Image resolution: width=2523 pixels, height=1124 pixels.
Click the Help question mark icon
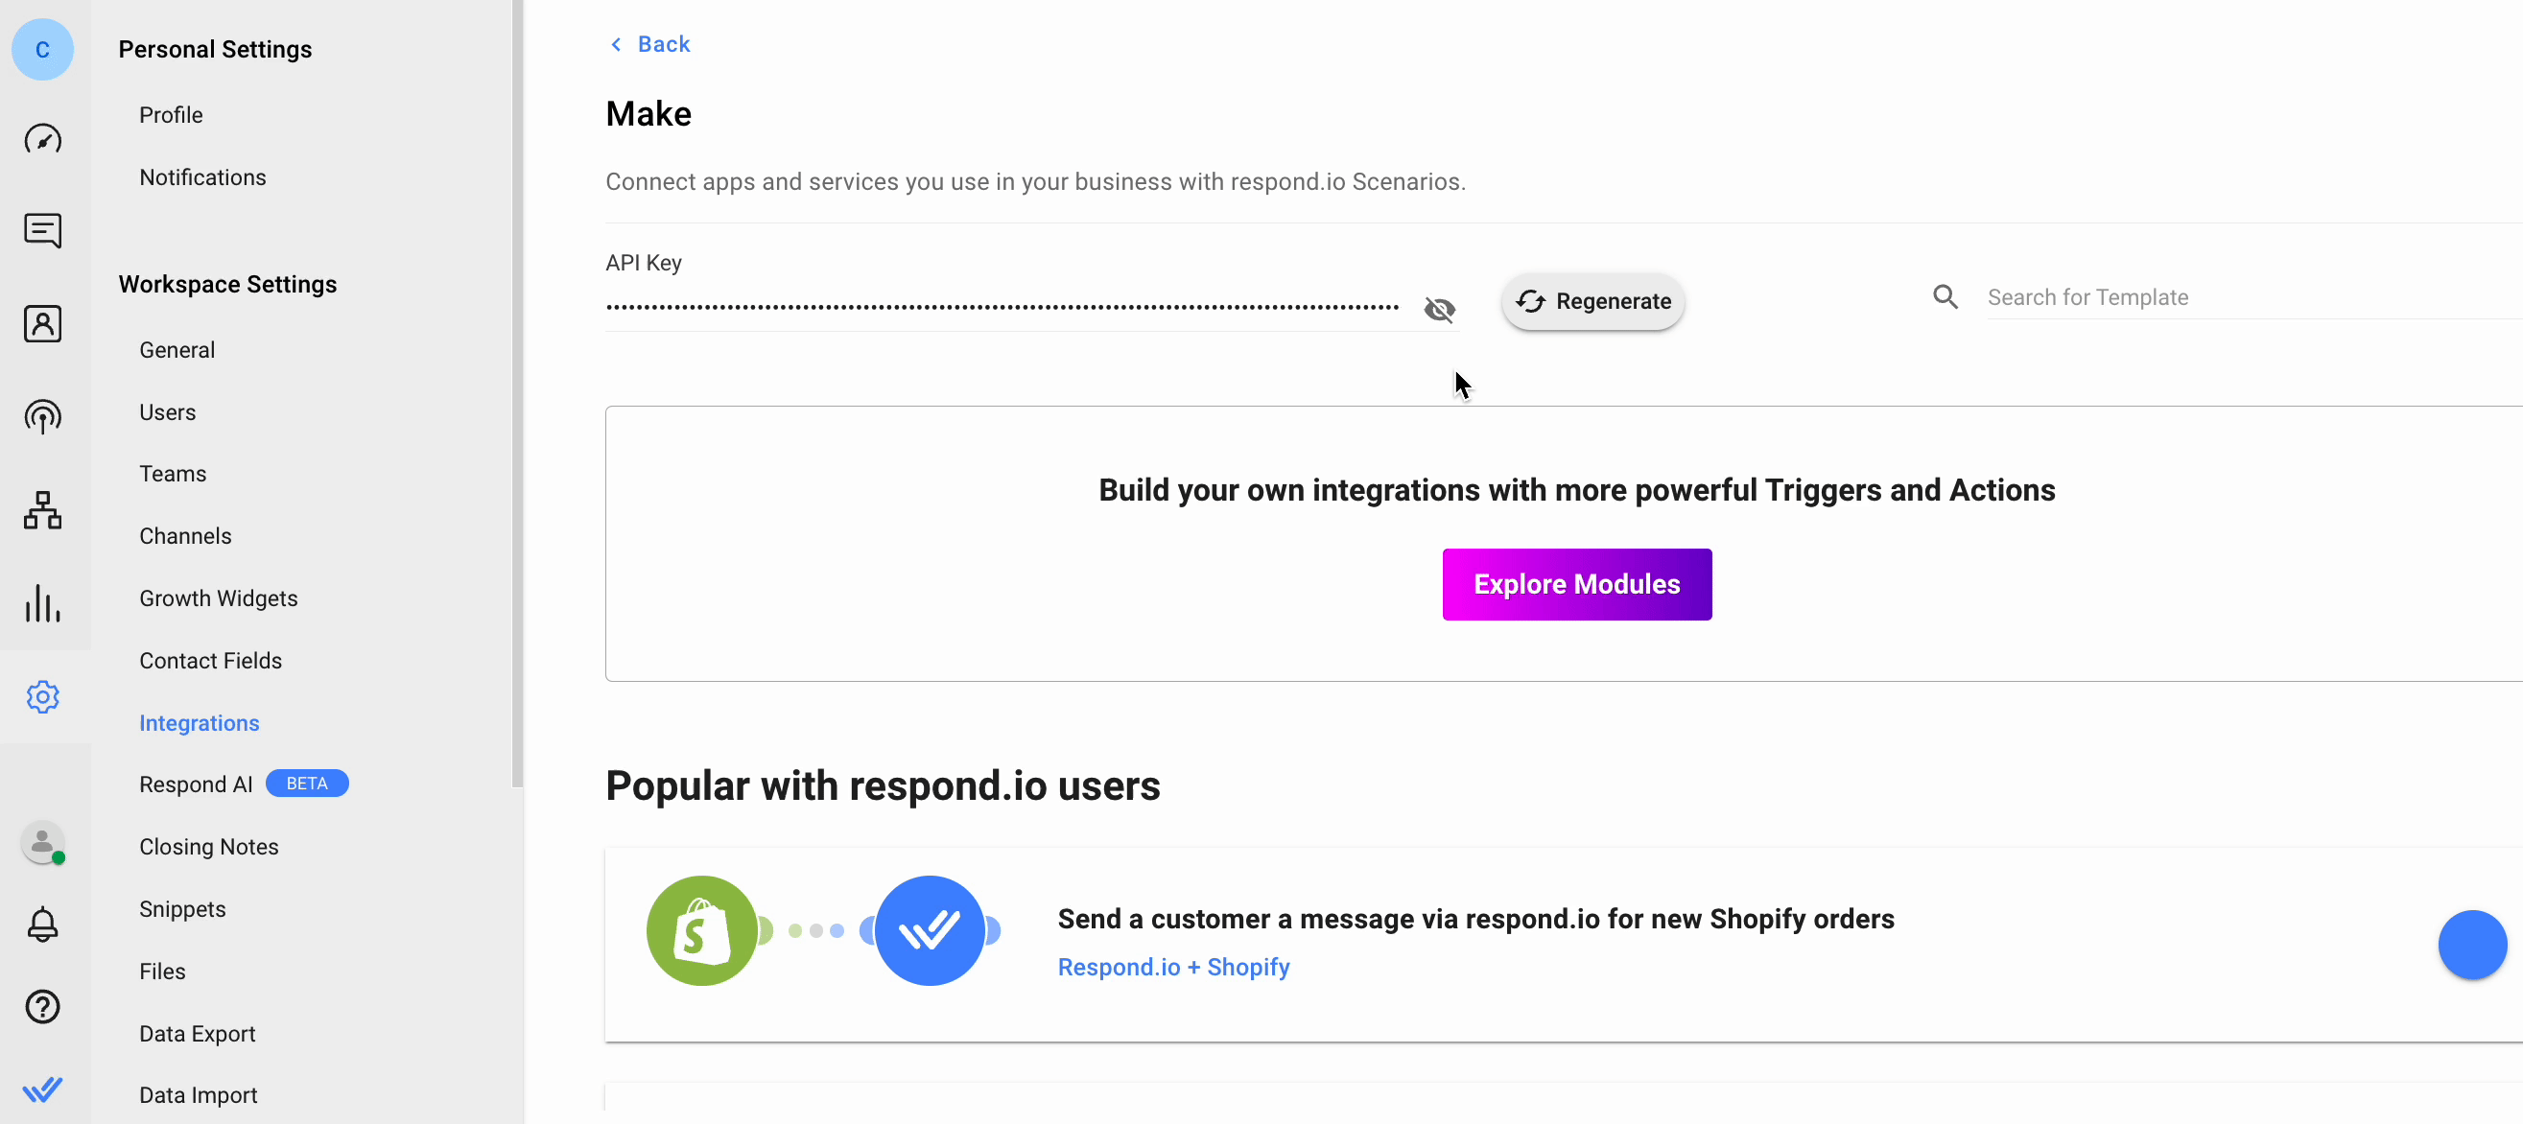[45, 1005]
